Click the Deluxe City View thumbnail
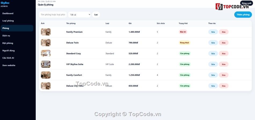255x120 pixels. click(x=46, y=86)
